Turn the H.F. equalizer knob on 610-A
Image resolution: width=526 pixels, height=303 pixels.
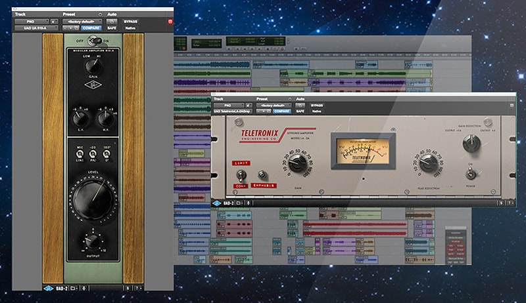coord(105,117)
